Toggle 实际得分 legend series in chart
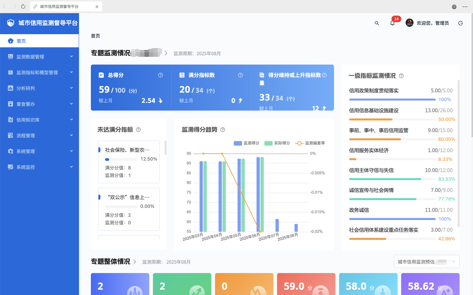Image resolution: width=473 pixels, height=295 pixels. (277, 143)
